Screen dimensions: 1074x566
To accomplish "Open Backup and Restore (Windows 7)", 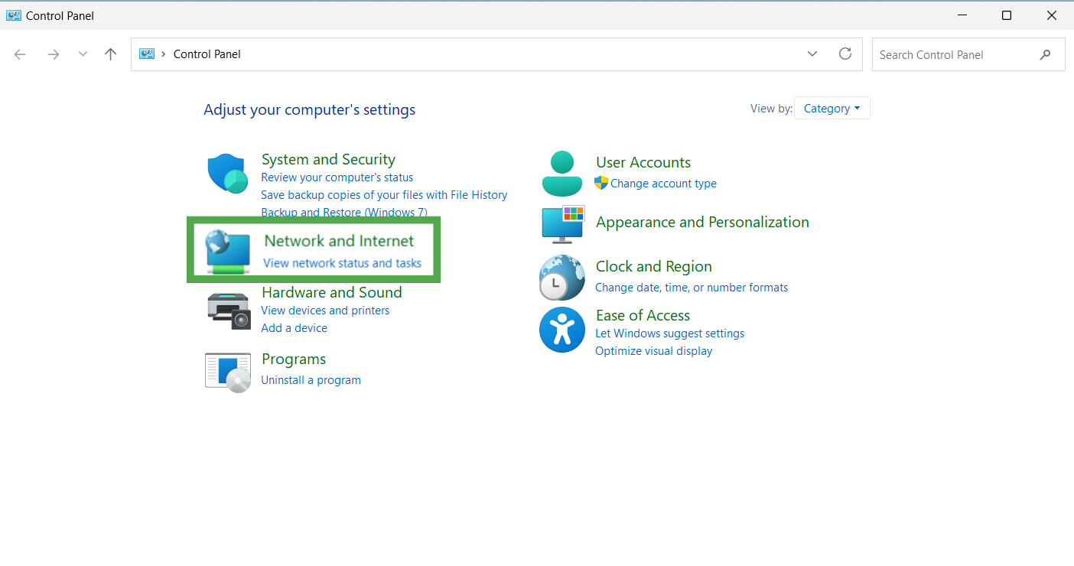I will coord(344,212).
